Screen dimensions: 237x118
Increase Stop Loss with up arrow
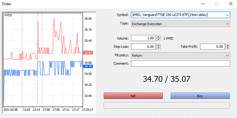click(158, 45)
